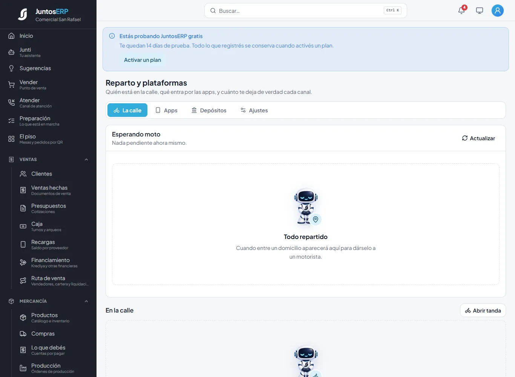Open the user profile avatar

(x=498, y=11)
